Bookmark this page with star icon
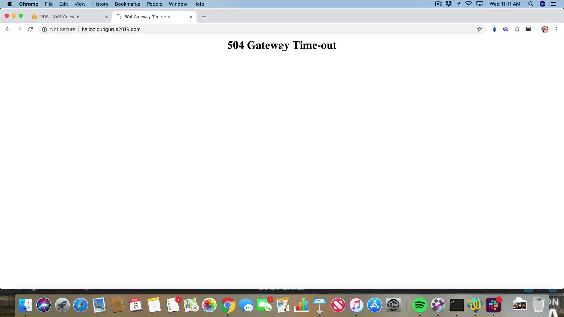The image size is (564, 317). pos(480,29)
